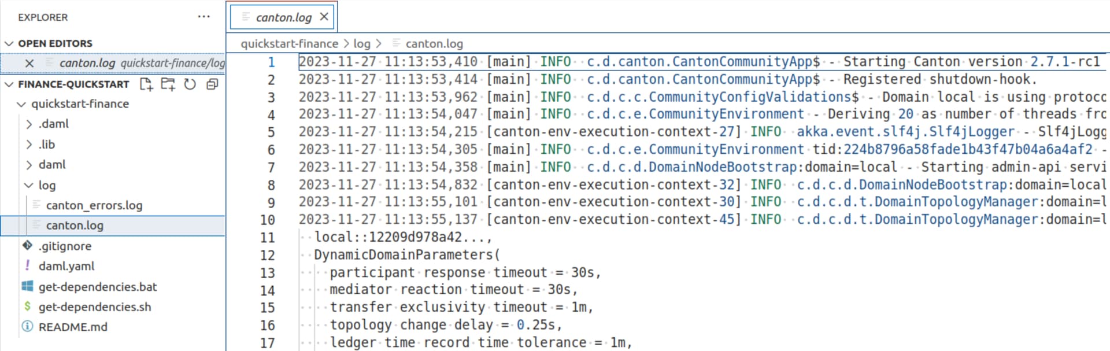
Task: Collapse all folders in explorer
Action: coord(212,84)
